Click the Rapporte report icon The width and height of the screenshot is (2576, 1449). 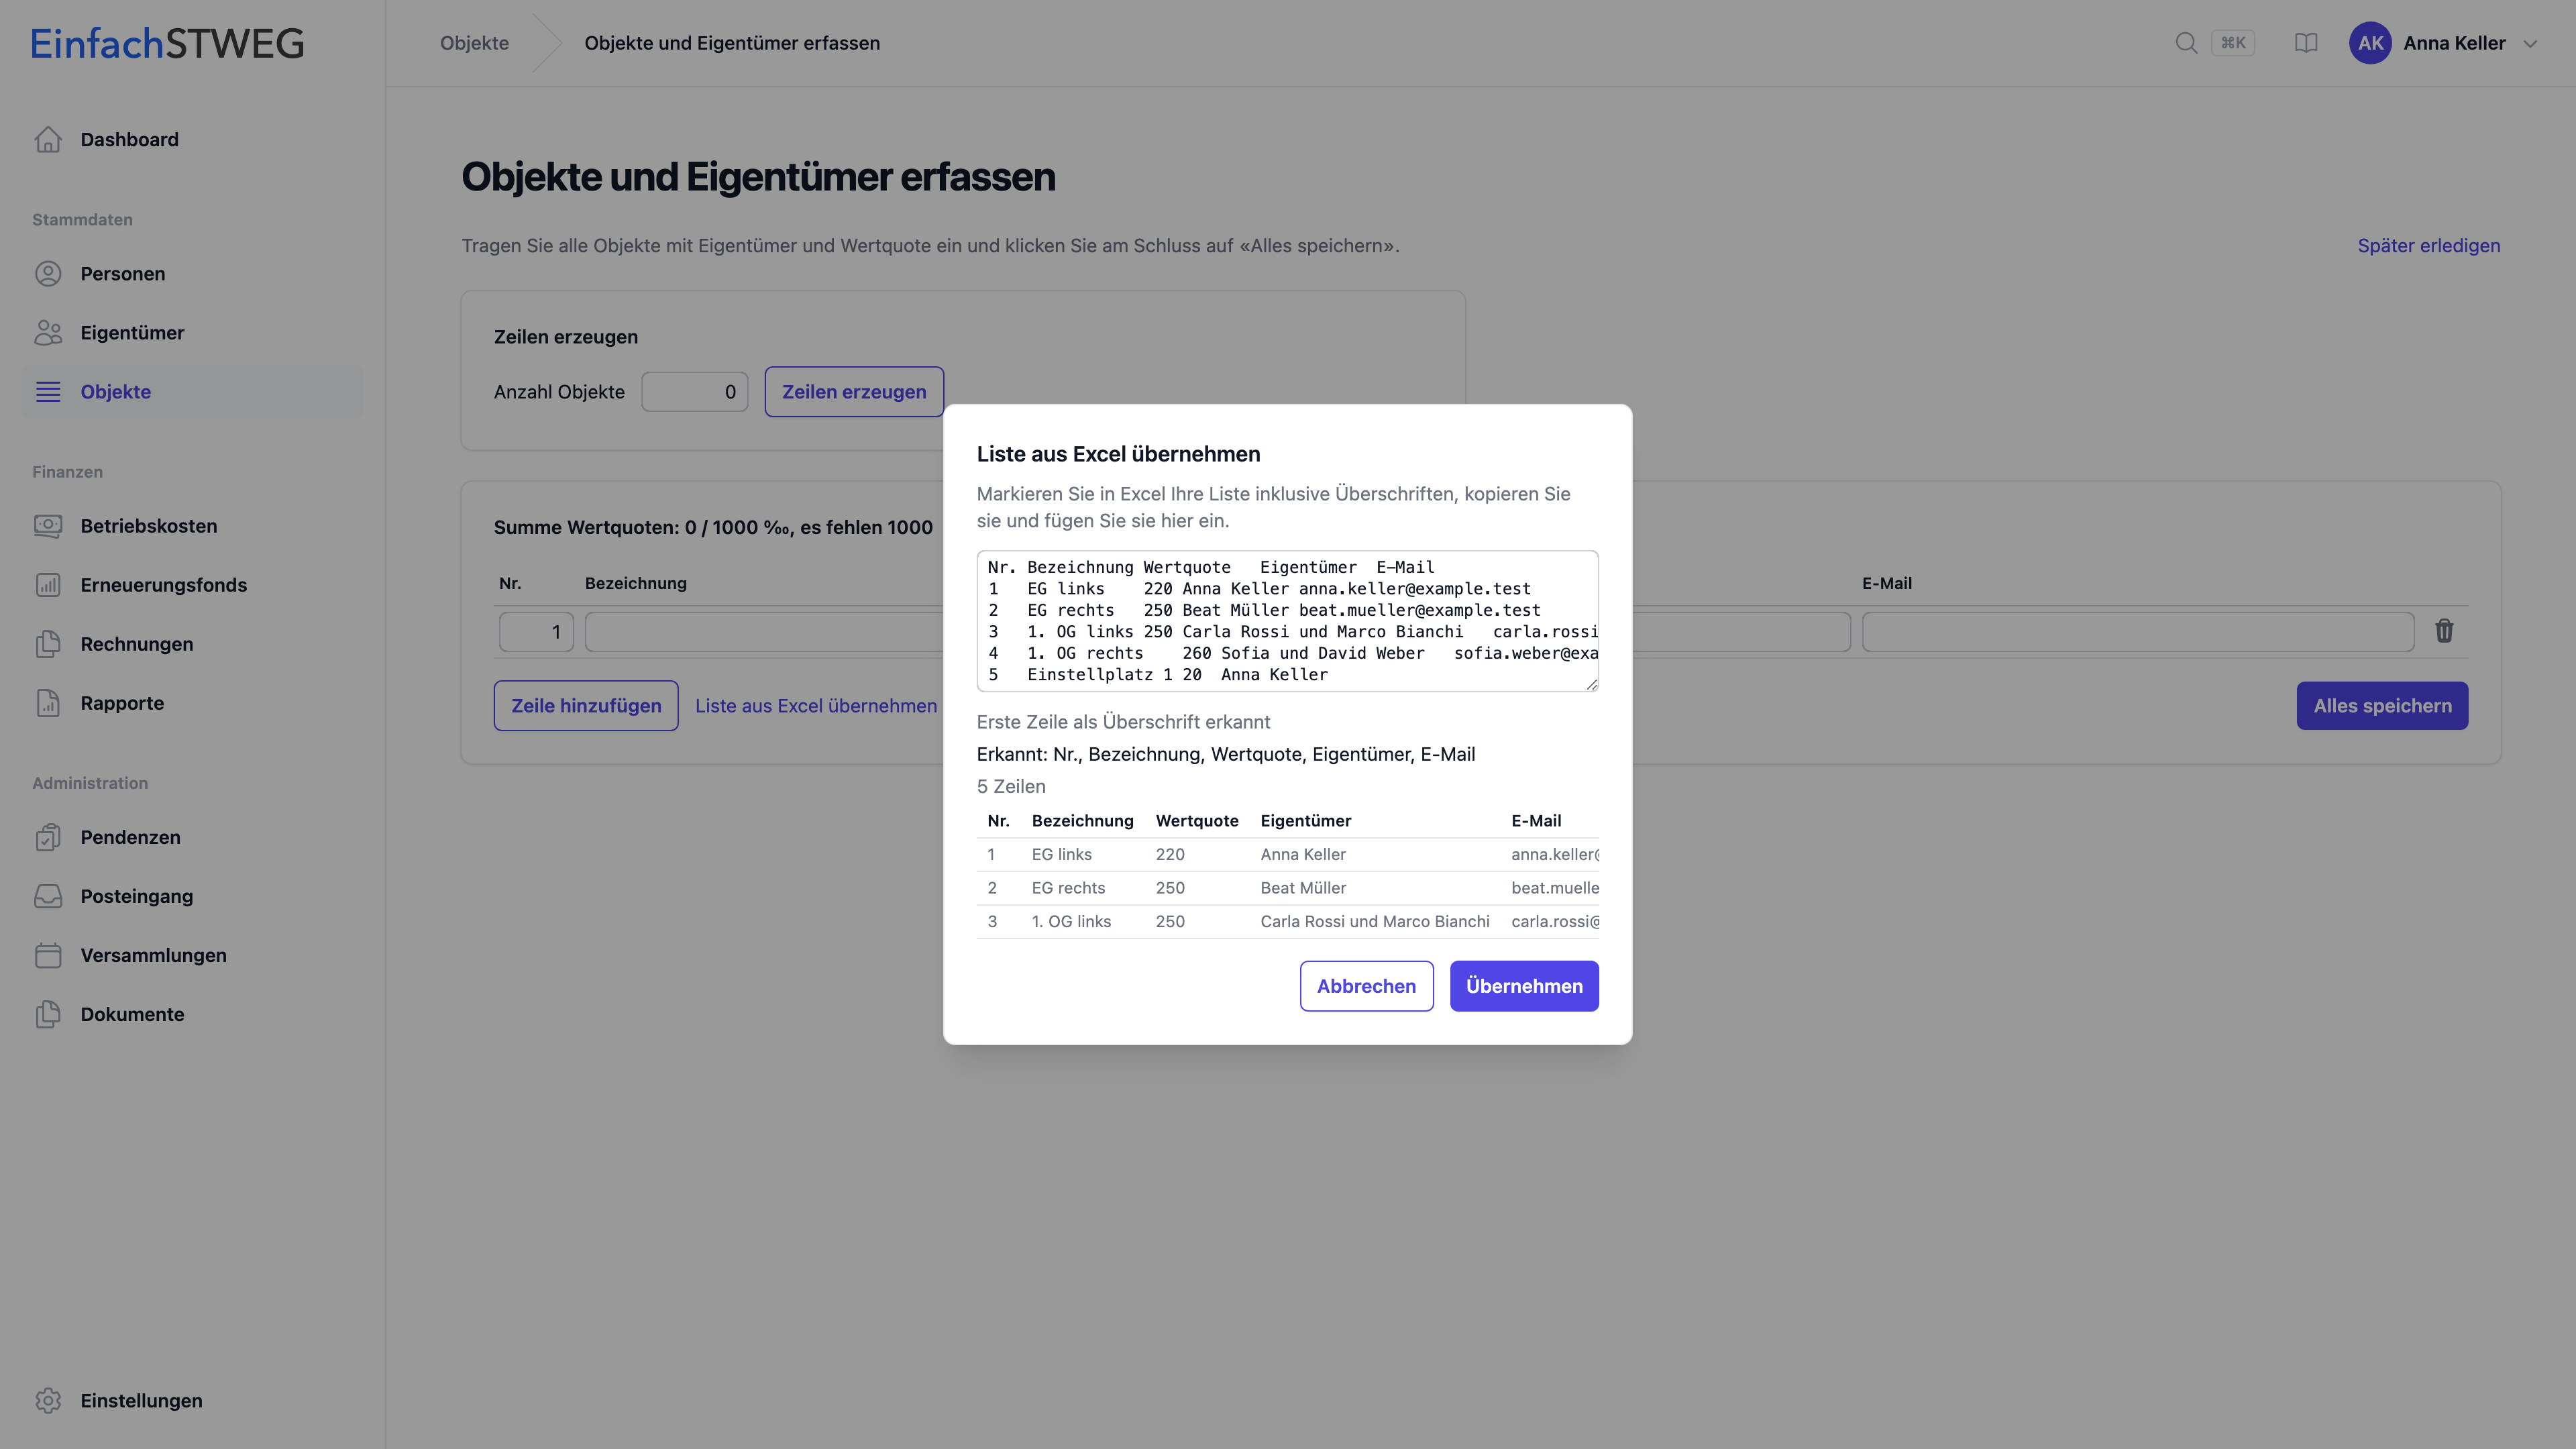point(48,703)
